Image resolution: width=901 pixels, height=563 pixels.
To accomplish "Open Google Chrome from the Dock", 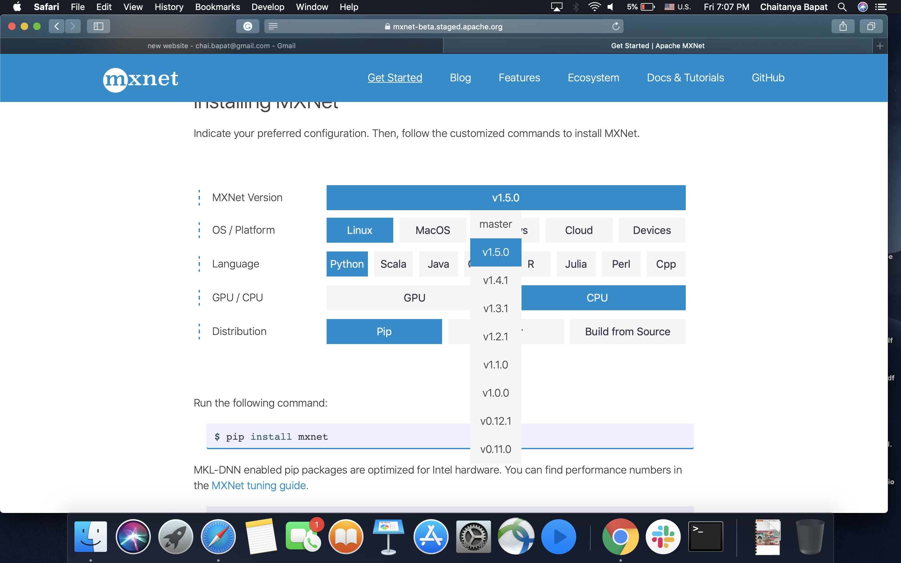I will 620,536.
